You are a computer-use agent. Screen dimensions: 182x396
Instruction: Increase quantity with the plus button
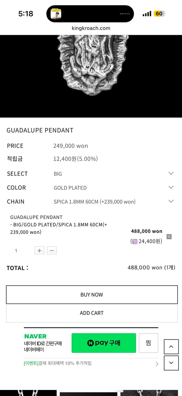[x=39, y=251]
